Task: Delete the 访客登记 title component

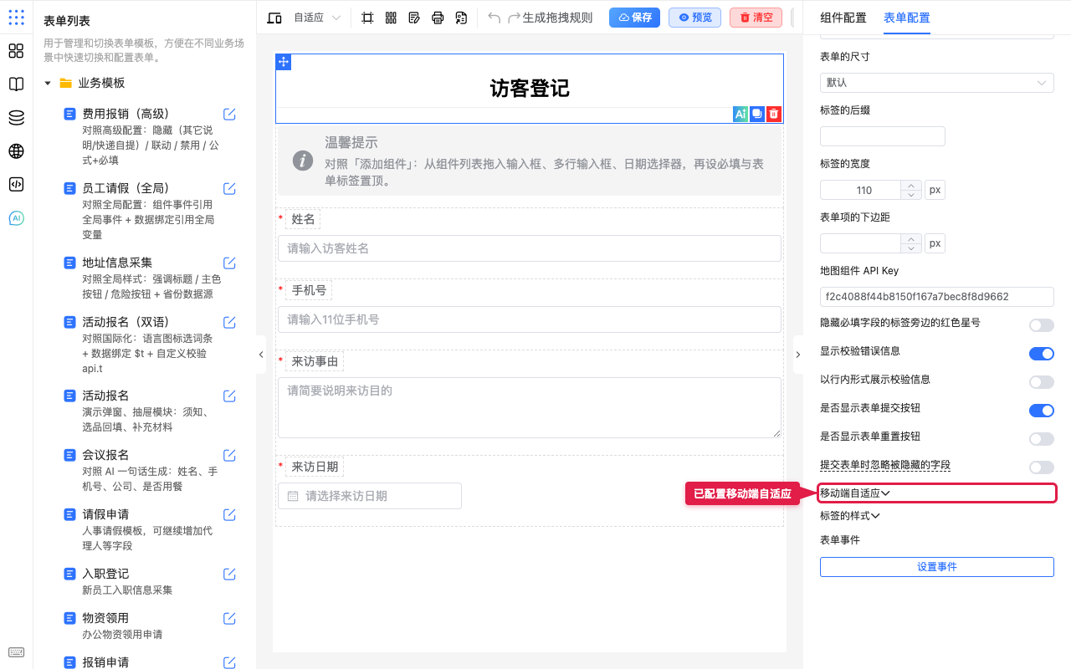Action: click(x=774, y=115)
